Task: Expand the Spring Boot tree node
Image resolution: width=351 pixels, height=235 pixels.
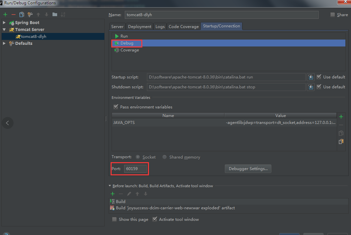Action: pyautogui.click(x=4, y=22)
